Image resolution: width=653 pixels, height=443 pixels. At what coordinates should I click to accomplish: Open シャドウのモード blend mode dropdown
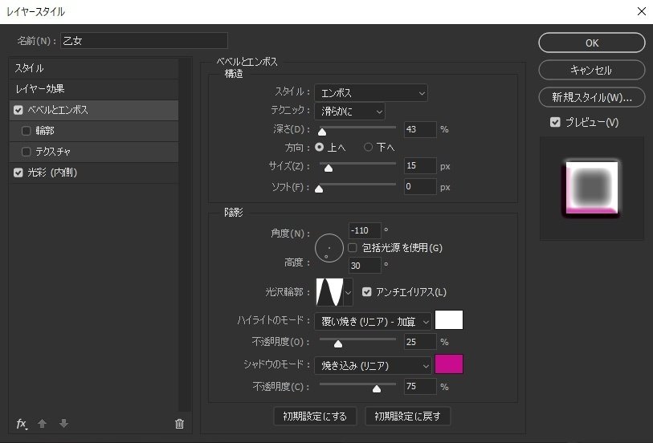(373, 366)
